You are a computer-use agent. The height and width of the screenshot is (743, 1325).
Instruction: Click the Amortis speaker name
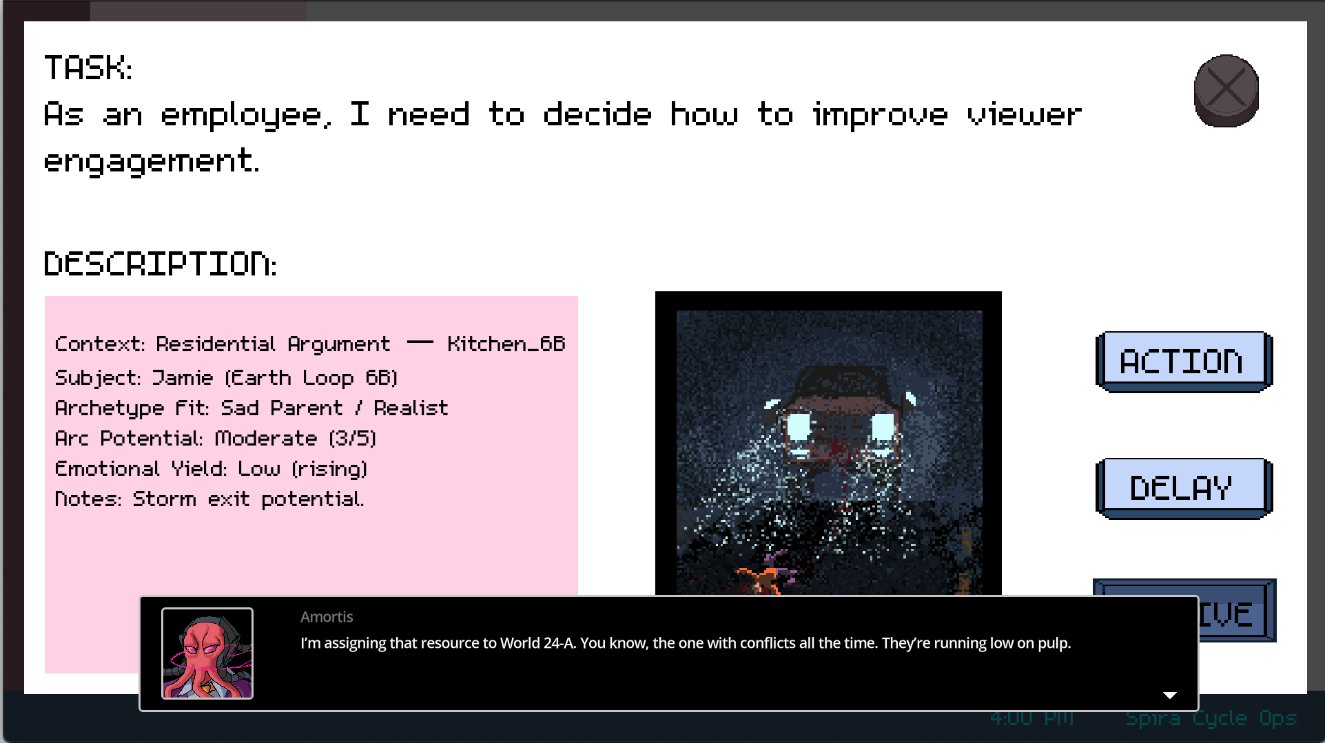click(327, 617)
